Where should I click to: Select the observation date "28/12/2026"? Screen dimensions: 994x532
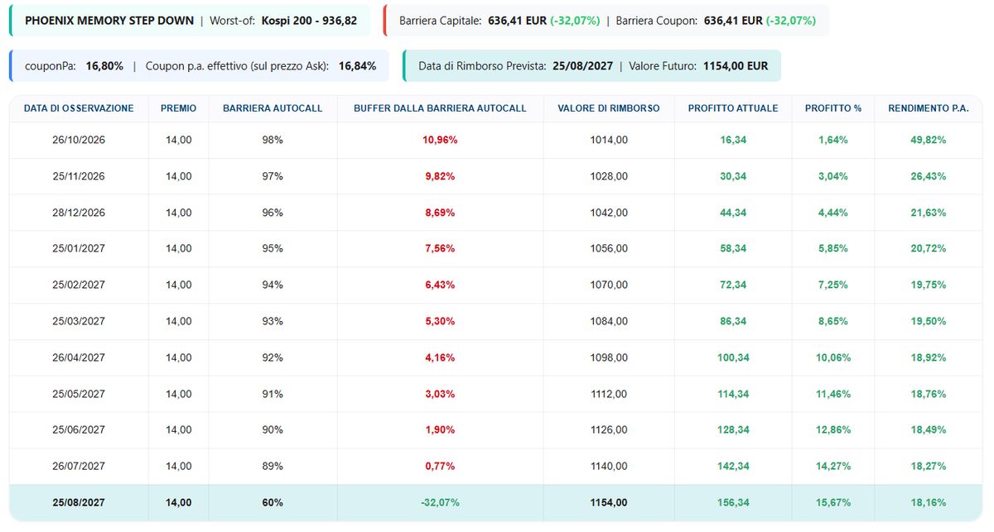(x=79, y=213)
